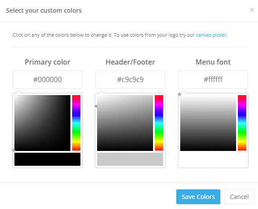Cancel the color selection dialog
Screen dimensions: 258x209
point(239,197)
